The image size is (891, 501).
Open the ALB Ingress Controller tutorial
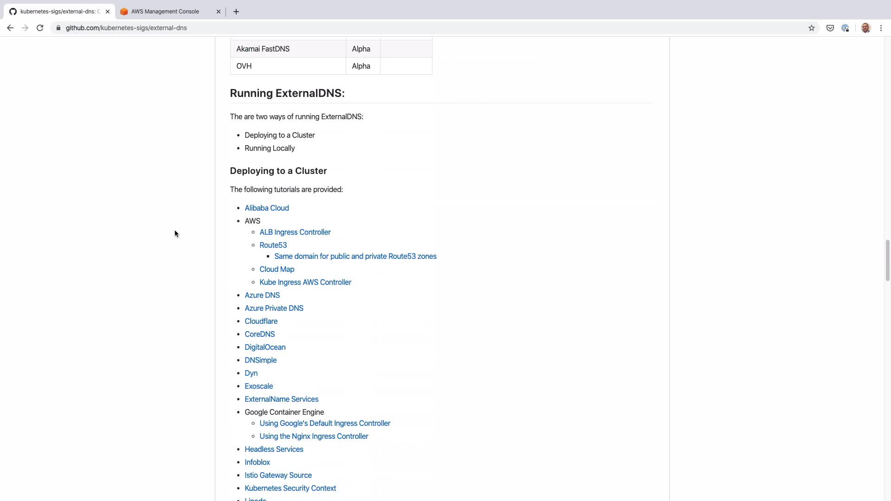point(295,232)
